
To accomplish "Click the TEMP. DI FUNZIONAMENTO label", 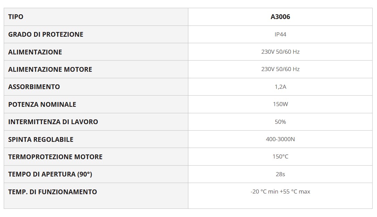I will (52, 192).
